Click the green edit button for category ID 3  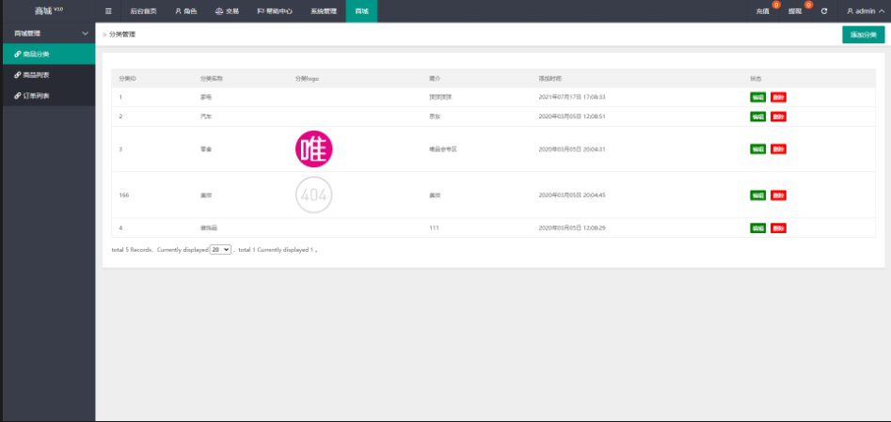point(758,148)
